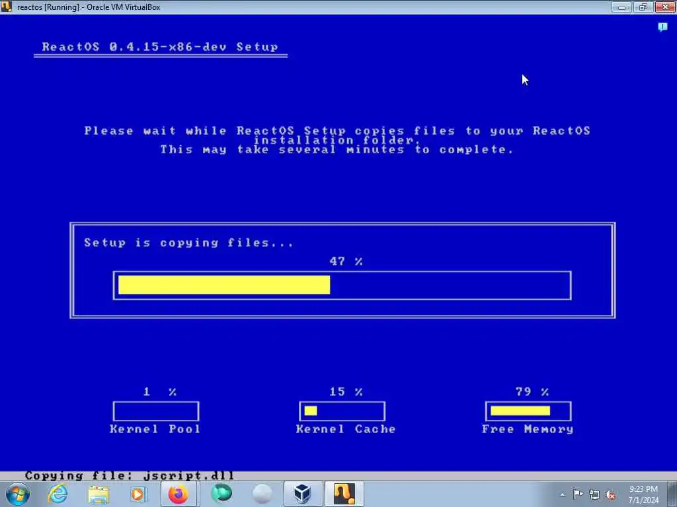
Task: Restore down the reactos VirtualBox window
Action: (643, 7)
